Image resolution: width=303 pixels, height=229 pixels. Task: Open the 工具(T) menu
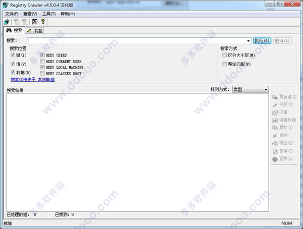pos(49,14)
